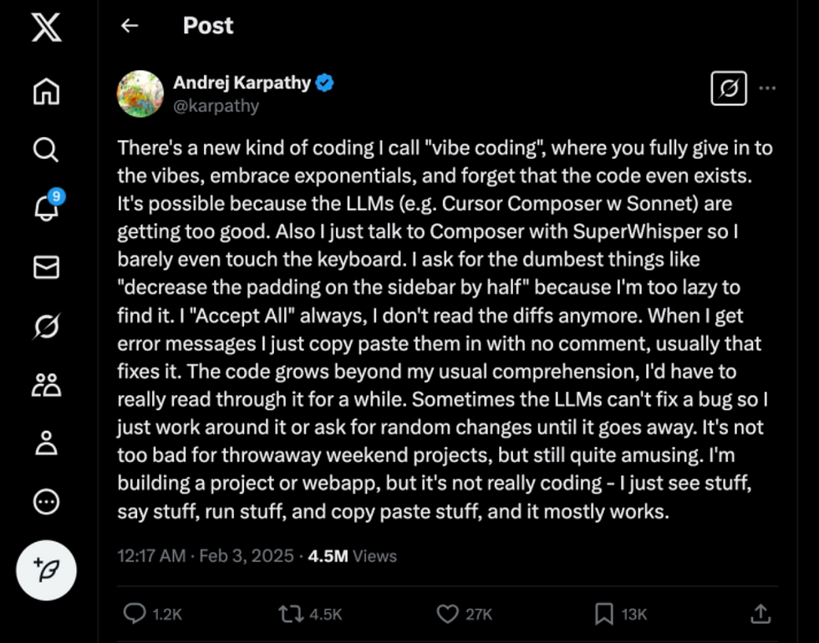Open the Andrej Karpathy name link
This screenshot has height=643, width=819.
[x=242, y=83]
